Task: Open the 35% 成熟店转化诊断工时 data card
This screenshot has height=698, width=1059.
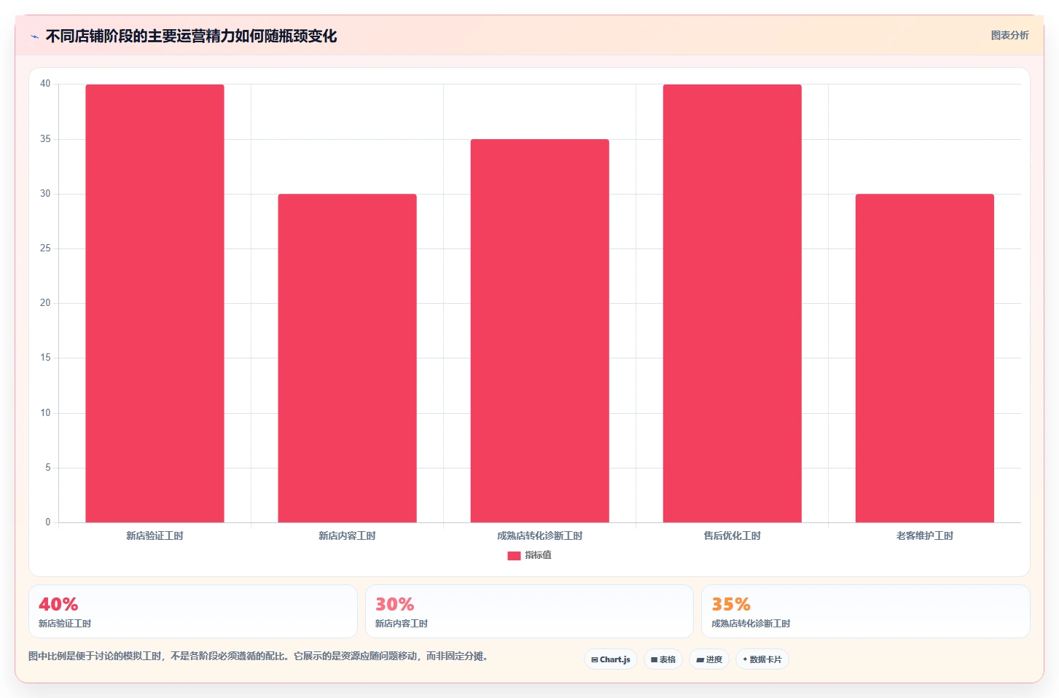Action: pyautogui.click(x=866, y=611)
